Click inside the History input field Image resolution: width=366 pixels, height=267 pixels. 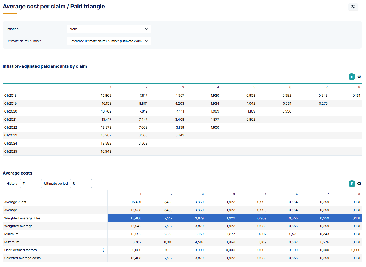click(31, 183)
